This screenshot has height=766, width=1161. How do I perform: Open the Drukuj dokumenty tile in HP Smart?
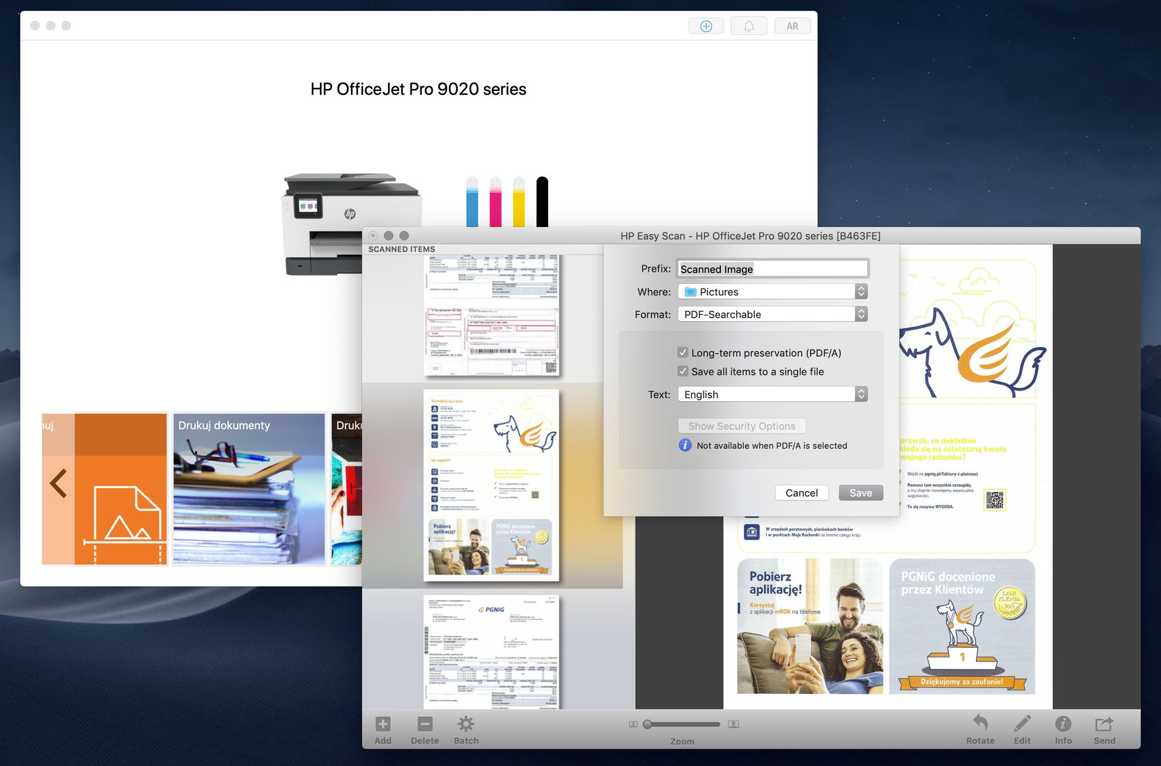click(x=249, y=490)
